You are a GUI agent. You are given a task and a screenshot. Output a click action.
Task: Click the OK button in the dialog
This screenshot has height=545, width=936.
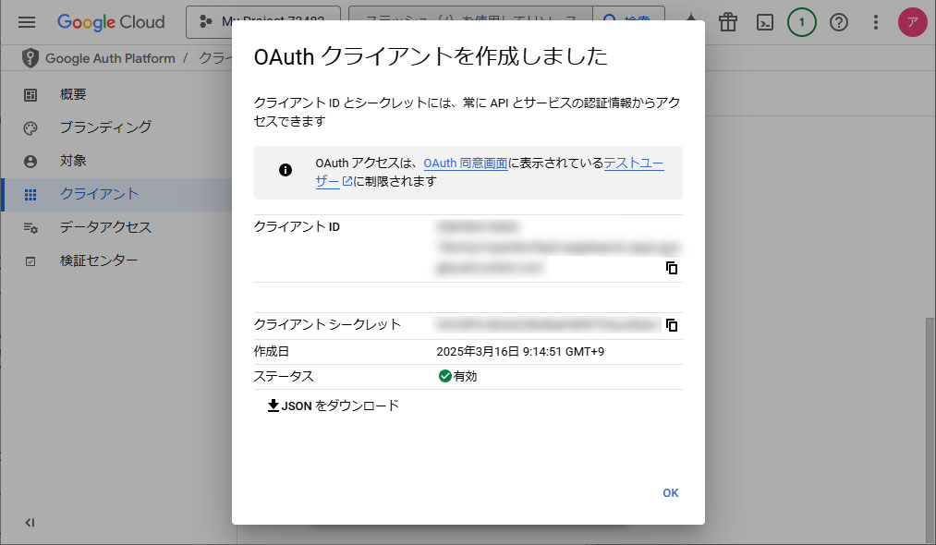click(x=671, y=493)
